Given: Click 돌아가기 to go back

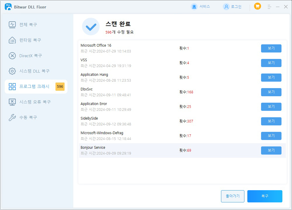Looking at the screenshot, I should point(232,196).
